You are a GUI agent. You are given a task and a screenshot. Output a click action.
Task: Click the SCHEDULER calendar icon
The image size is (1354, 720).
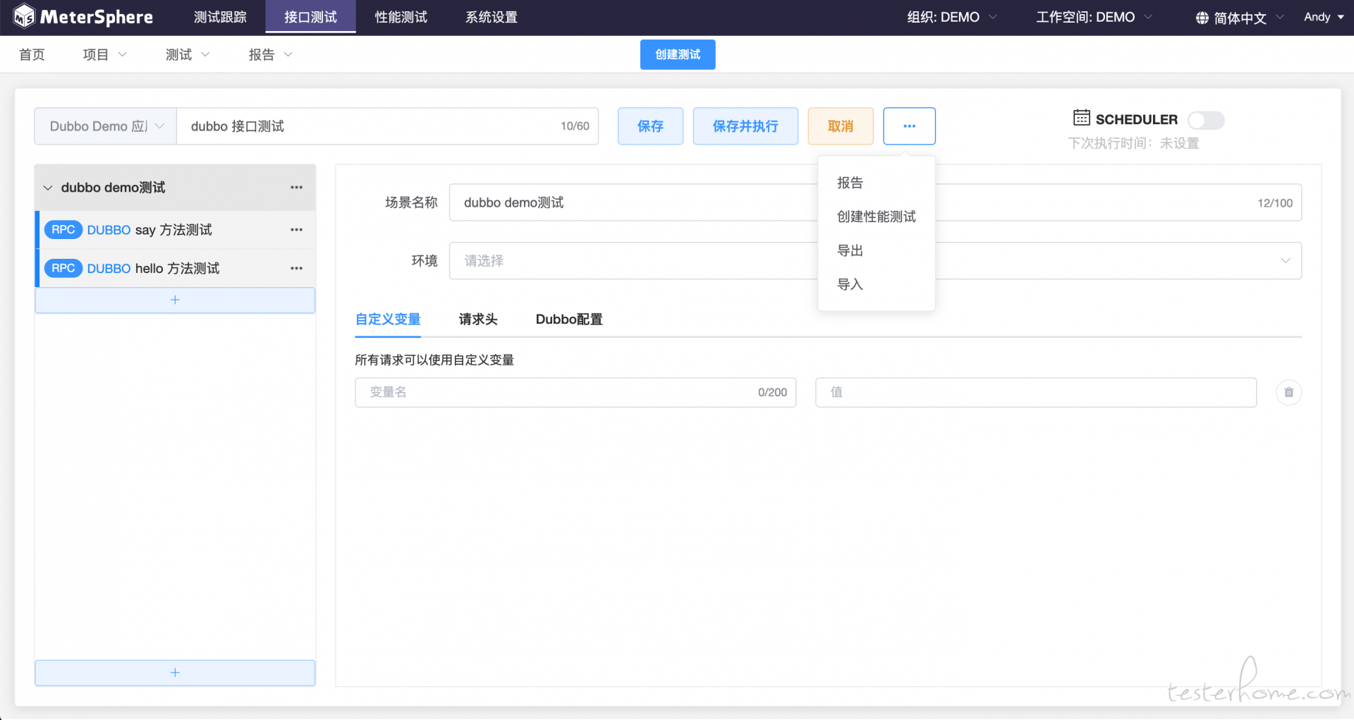1081,118
